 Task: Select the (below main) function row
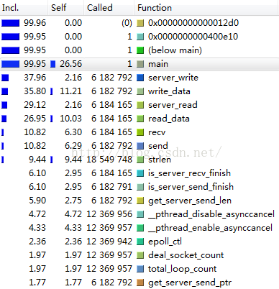pyautogui.click(x=175, y=50)
